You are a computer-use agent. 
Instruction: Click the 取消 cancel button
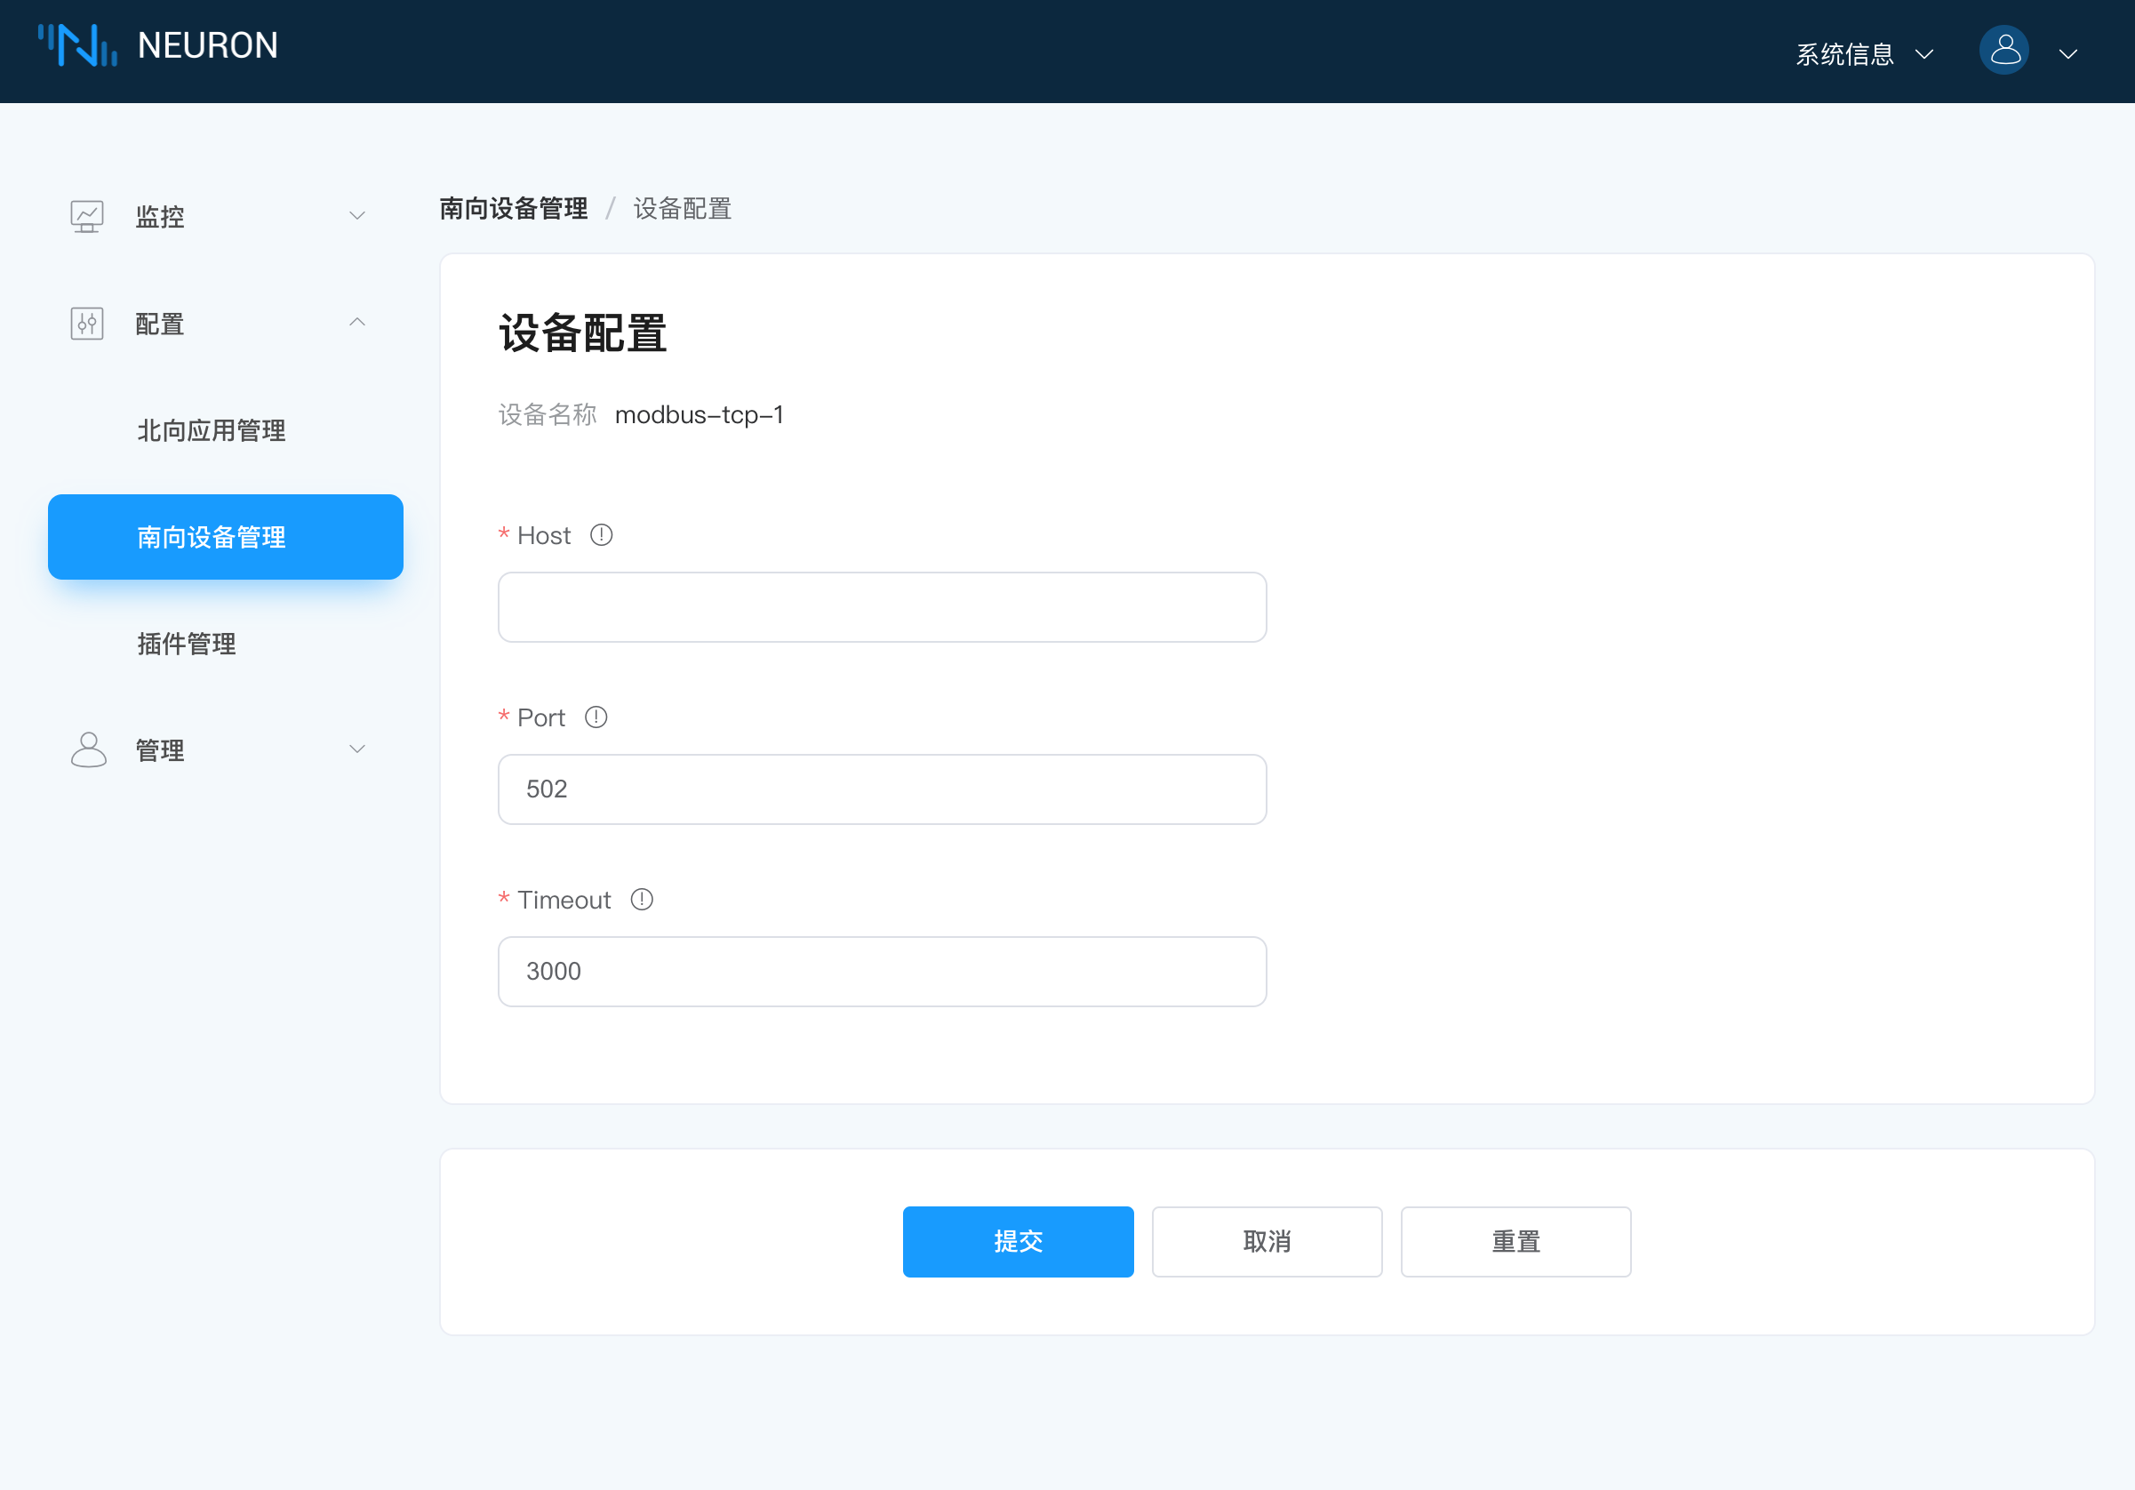pyautogui.click(x=1267, y=1242)
